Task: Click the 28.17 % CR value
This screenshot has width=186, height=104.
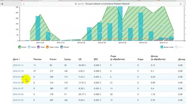Action: [82, 94]
